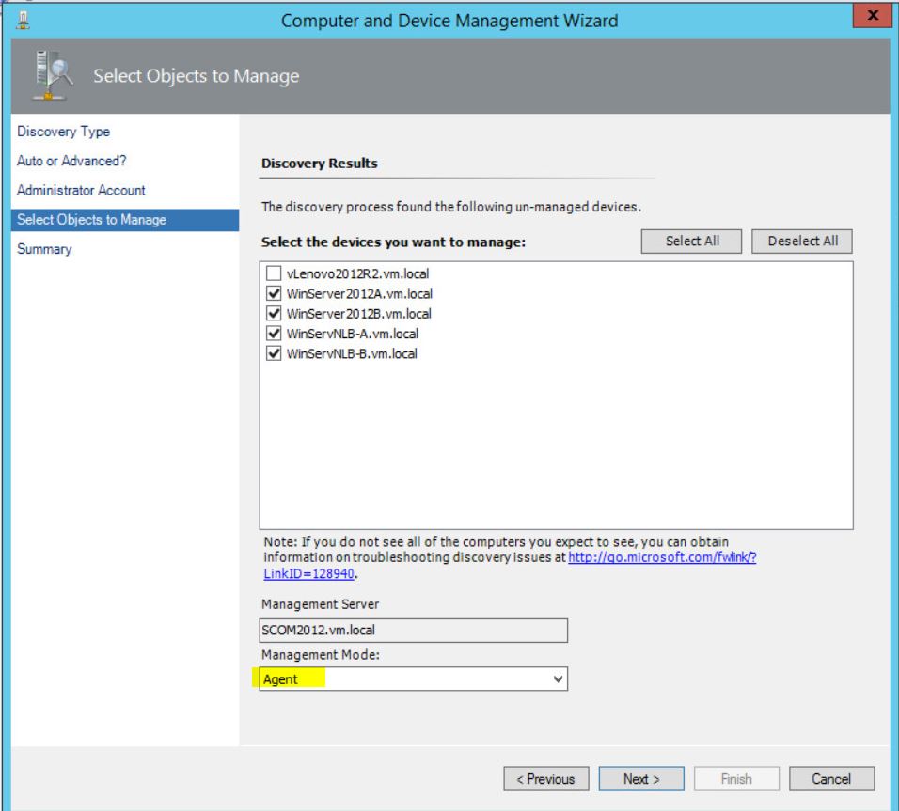Click the Management Server text field
The image size is (899, 811).
click(414, 631)
